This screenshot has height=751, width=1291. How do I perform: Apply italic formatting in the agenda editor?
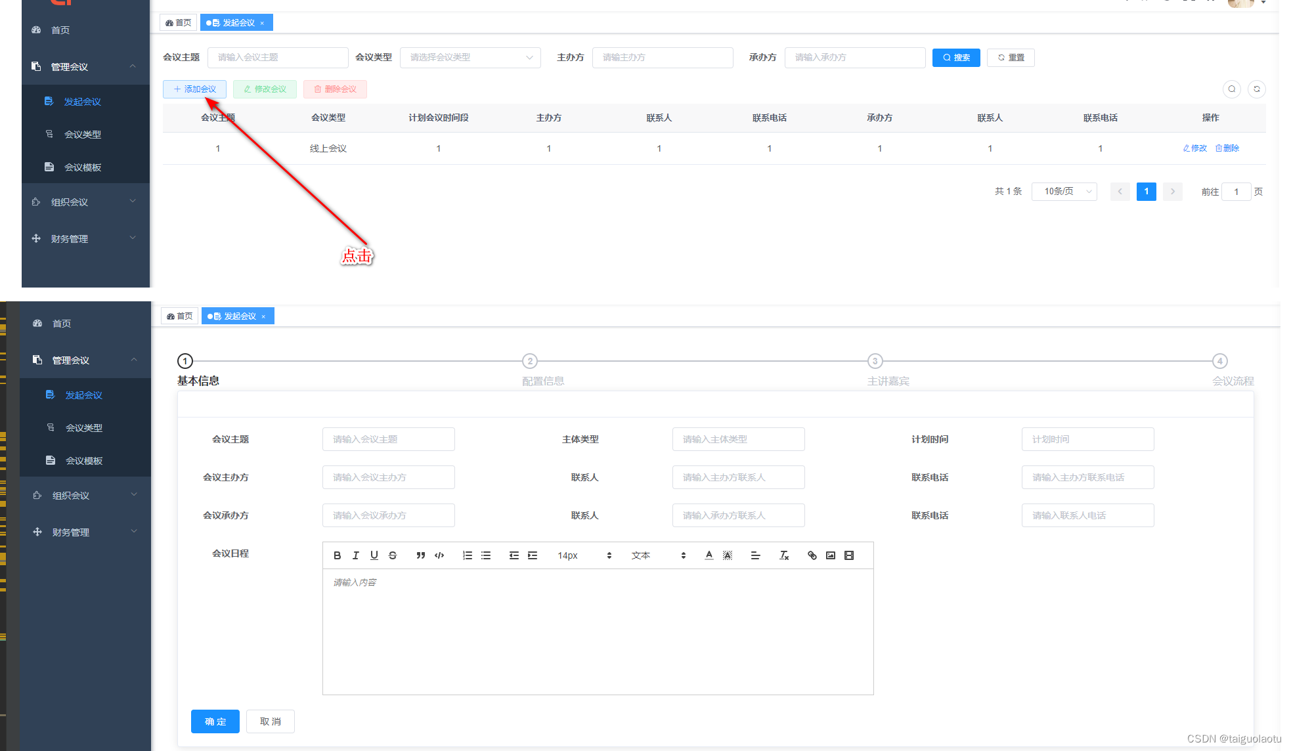pos(356,555)
